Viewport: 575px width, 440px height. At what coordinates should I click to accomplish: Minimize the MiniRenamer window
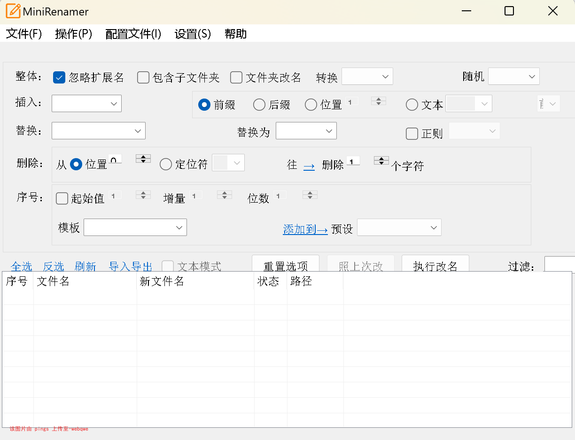466,11
